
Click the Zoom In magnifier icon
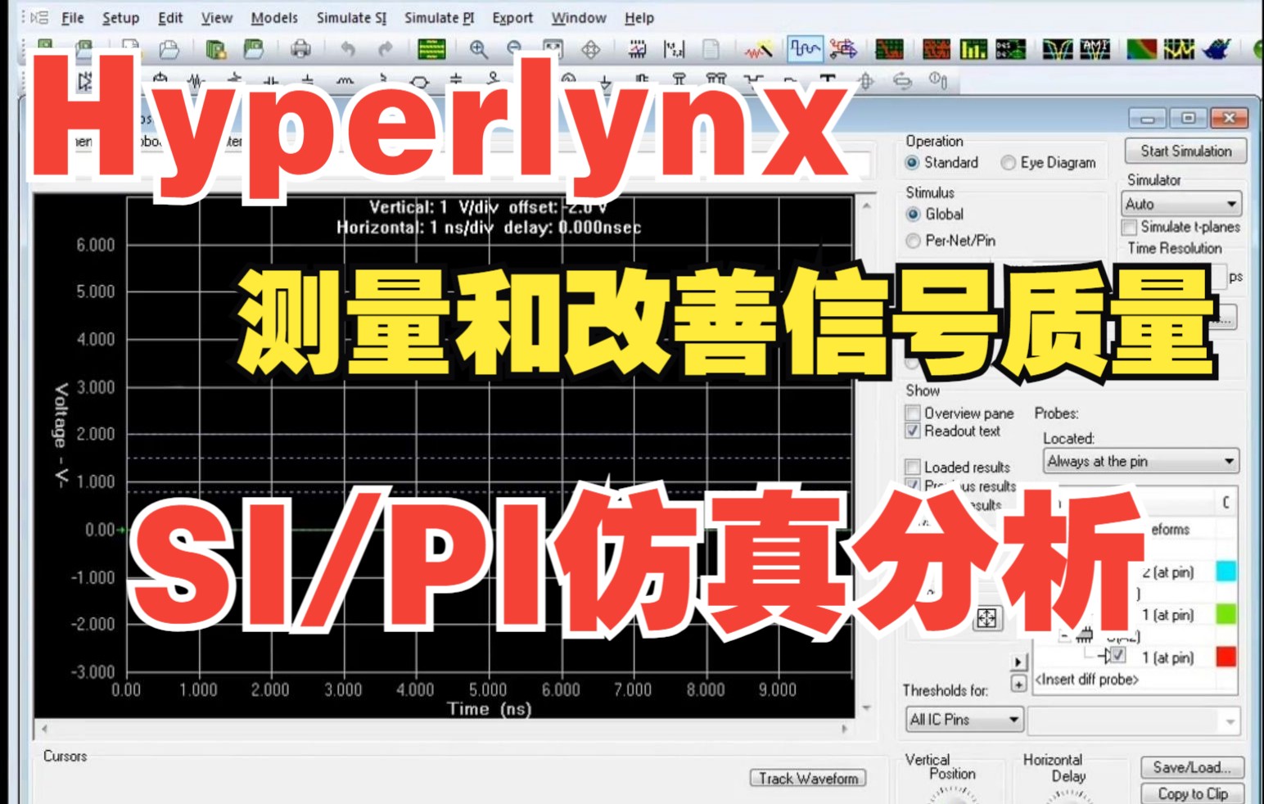(x=479, y=49)
